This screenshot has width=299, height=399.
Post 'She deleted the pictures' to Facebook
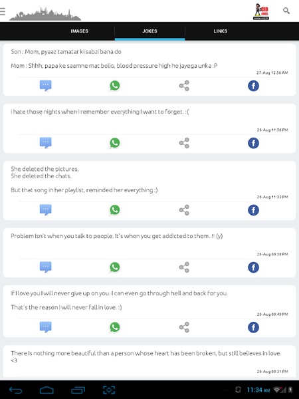pyautogui.click(x=254, y=210)
